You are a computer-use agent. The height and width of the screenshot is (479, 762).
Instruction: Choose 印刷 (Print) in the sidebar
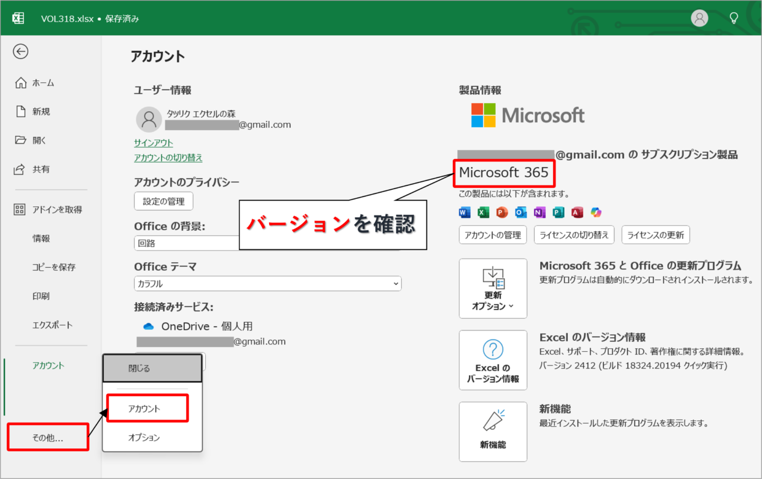[41, 296]
